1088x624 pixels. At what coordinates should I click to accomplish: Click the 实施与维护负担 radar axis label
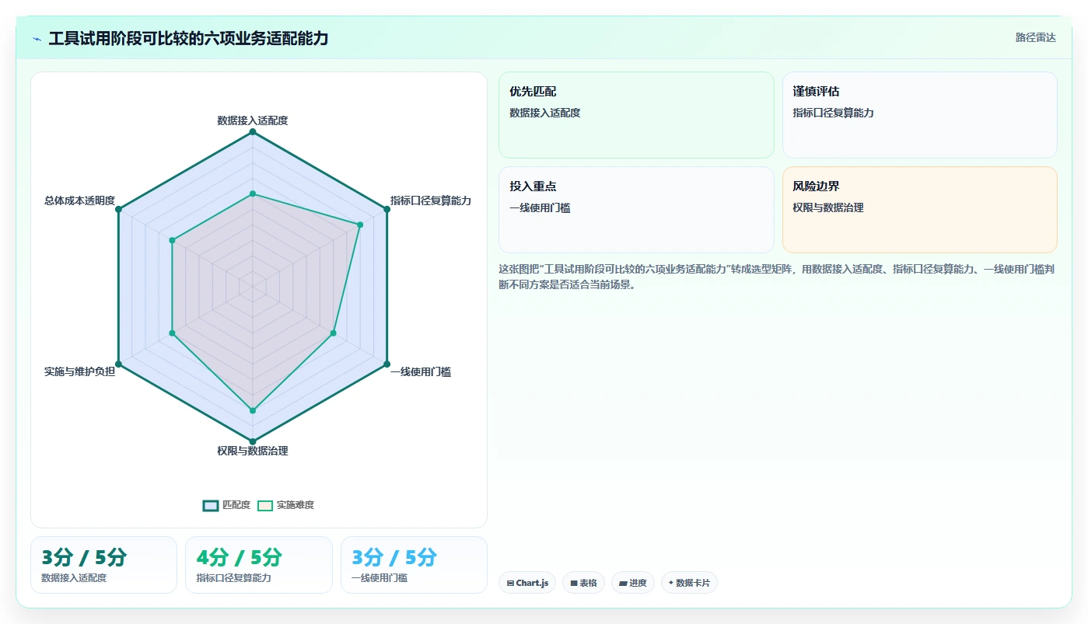tap(79, 371)
